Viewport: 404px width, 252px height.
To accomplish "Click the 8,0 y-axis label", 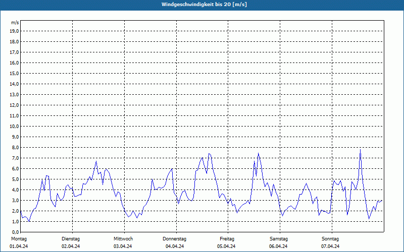I will point(15,147).
